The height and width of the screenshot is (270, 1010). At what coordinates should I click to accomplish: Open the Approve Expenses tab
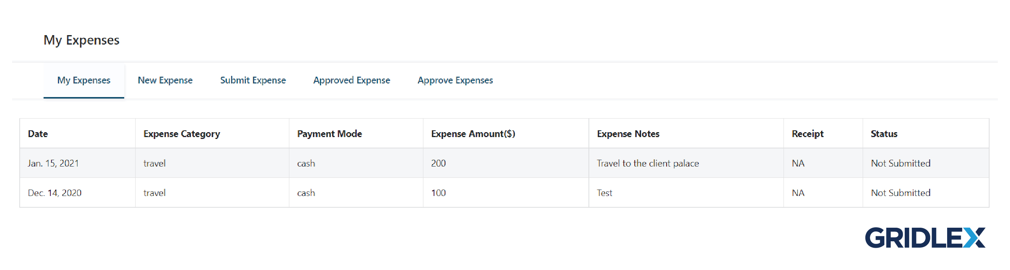pos(455,80)
